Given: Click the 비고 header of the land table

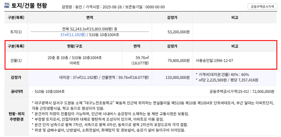Looking at the screenshot, I should pyautogui.click(x=235, y=18).
